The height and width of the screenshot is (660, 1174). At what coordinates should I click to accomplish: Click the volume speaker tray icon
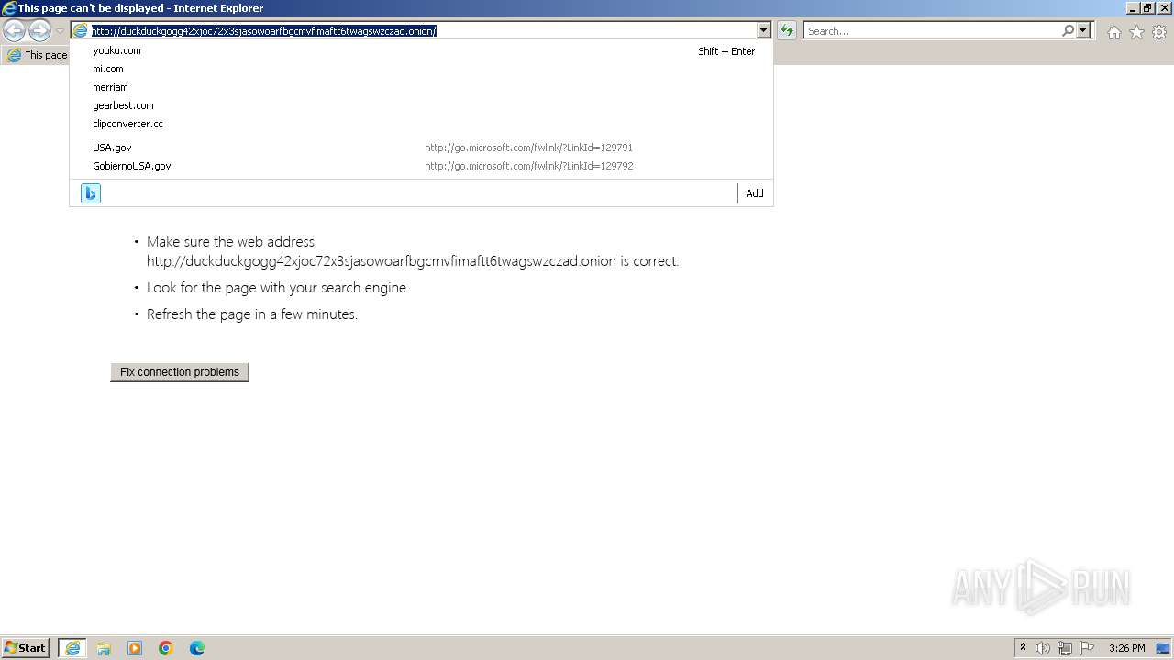[x=1043, y=648]
